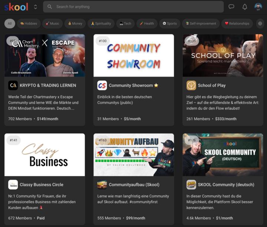Click '$1/month' price text
The height and width of the screenshot is (227, 267).
224,218
